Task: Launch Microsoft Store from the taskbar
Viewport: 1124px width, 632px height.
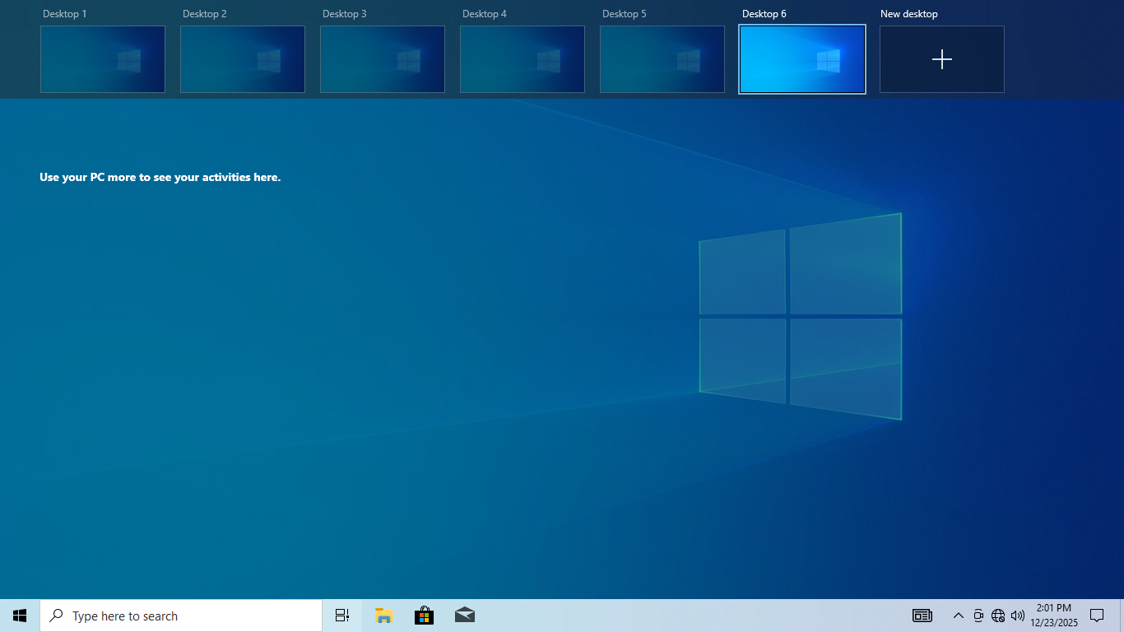Action: click(424, 616)
